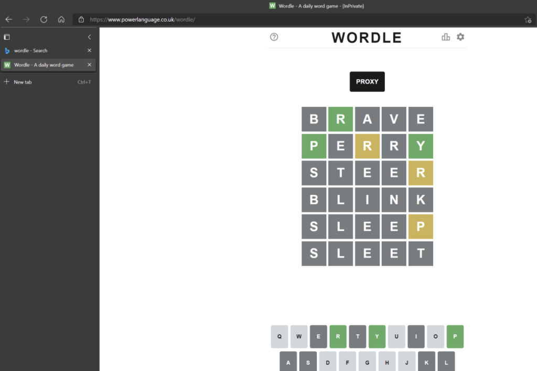The width and height of the screenshot is (537, 371).
Task: Go to browser home page icon
Action: tap(61, 19)
